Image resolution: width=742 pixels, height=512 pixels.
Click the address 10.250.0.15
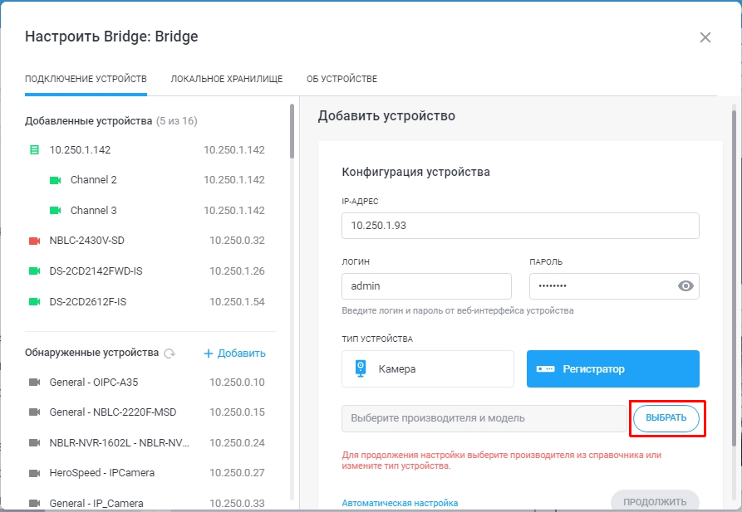point(237,412)
